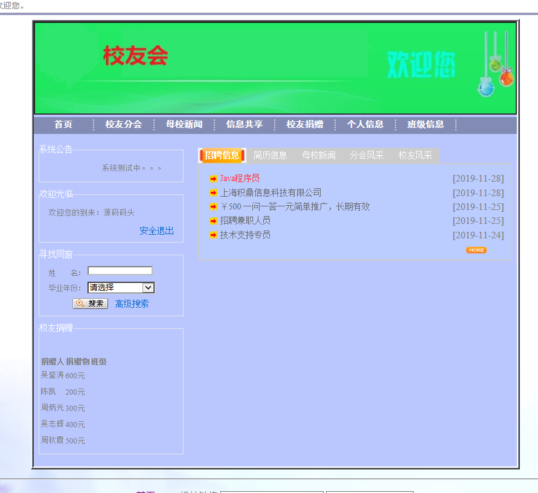Switch to the 校友风采 tab
Viewport: 538px width, 493px height.
tap(417, 155)
